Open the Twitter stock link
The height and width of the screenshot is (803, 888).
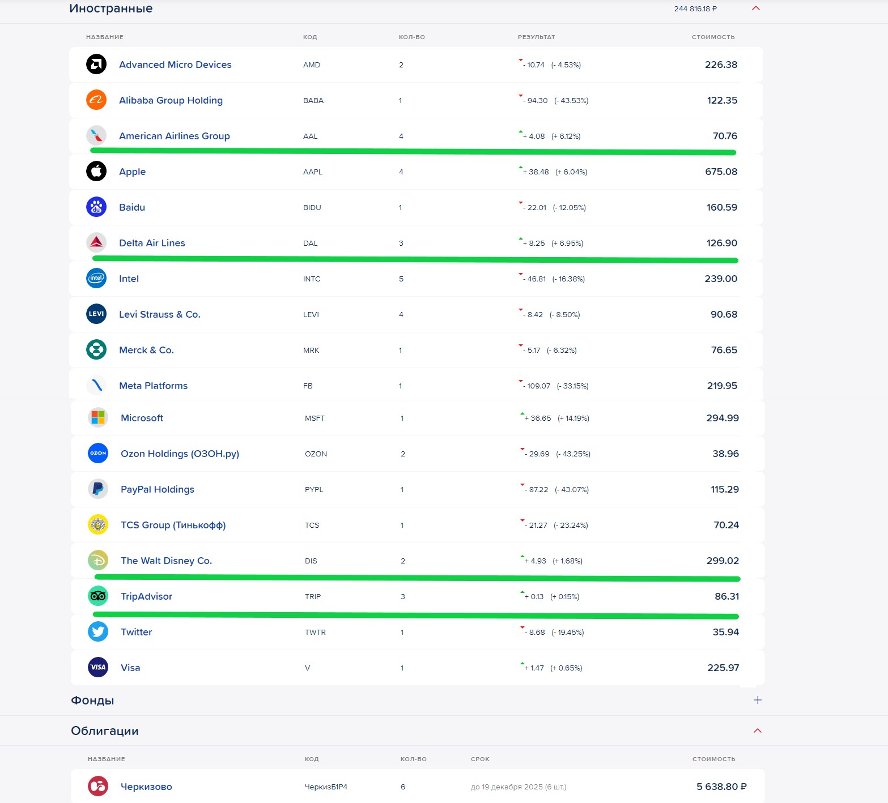[x=136, y=632]
